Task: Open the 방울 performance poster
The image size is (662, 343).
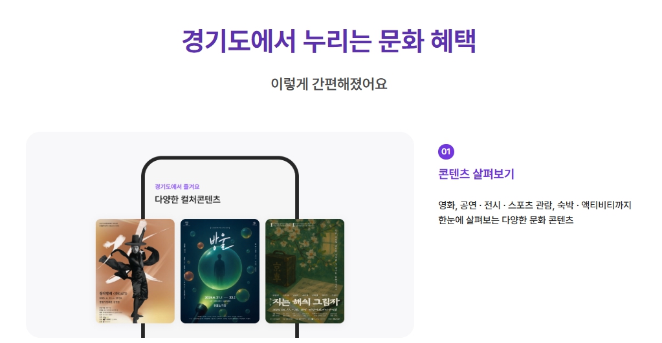Action: click(x=220, y=271)
